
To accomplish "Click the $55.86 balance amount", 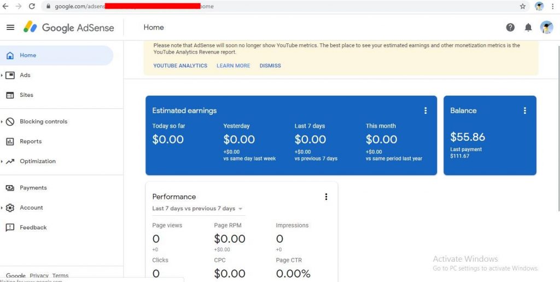I will tap(468, 137).
